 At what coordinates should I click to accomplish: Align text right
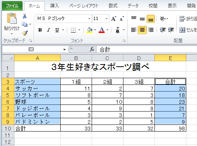(151, 30)
